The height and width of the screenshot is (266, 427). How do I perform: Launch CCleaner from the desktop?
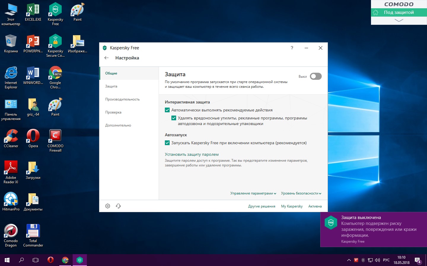click(11, 138)
